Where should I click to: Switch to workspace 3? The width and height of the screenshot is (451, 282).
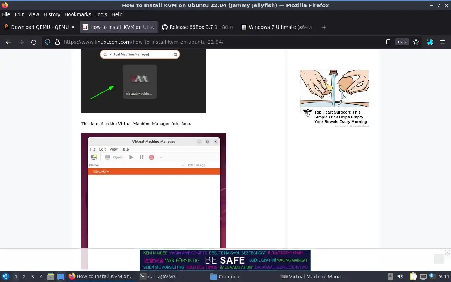click(x=32, y=277)
